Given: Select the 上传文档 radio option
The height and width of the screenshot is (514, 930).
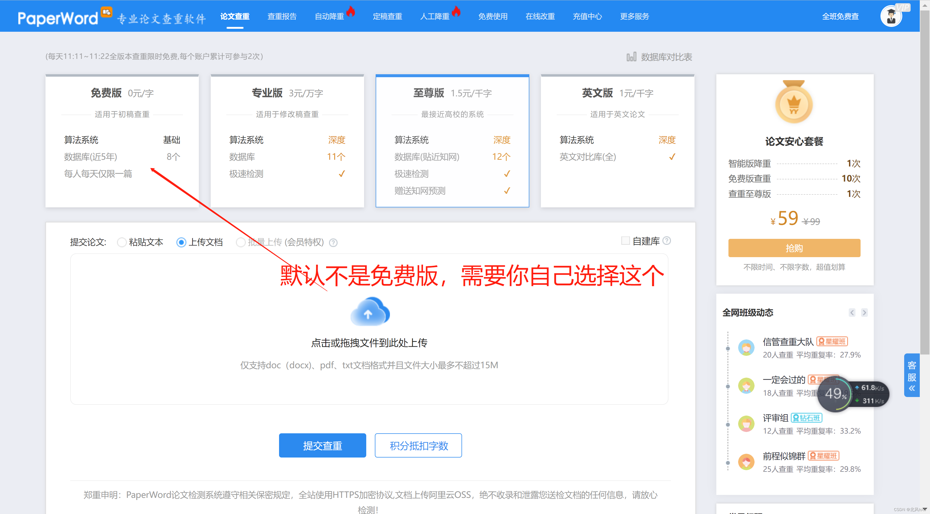Looking at the screenshot, I should (x=181, y=242).
